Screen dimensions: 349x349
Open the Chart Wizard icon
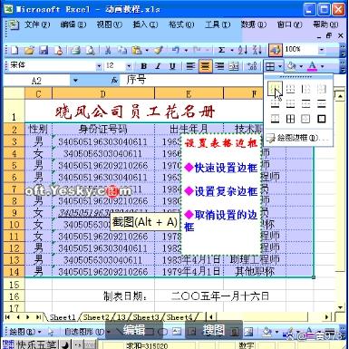click(275, 50)
